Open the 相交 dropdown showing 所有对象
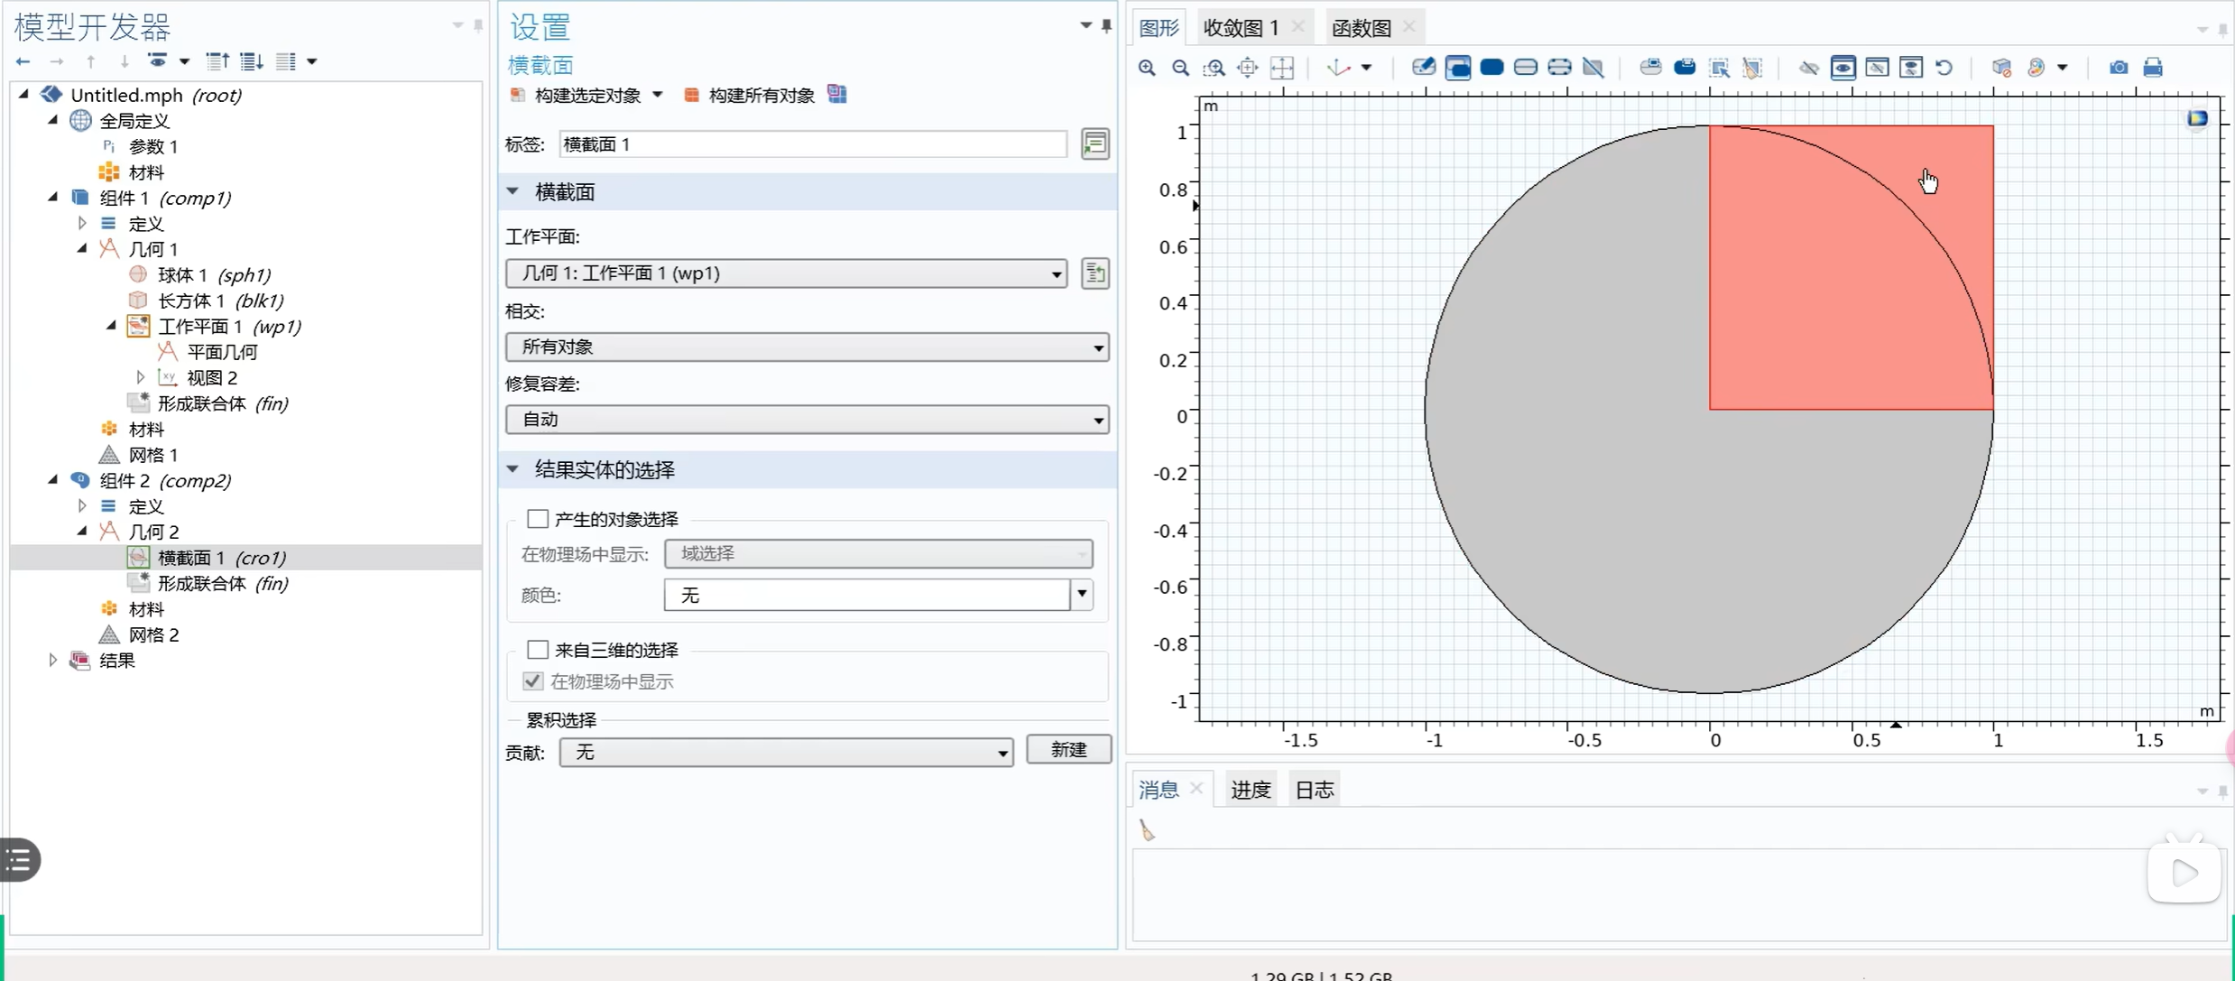Image resolution: width=2235 pixels, height=981 pixels. (x=807, y=347)
